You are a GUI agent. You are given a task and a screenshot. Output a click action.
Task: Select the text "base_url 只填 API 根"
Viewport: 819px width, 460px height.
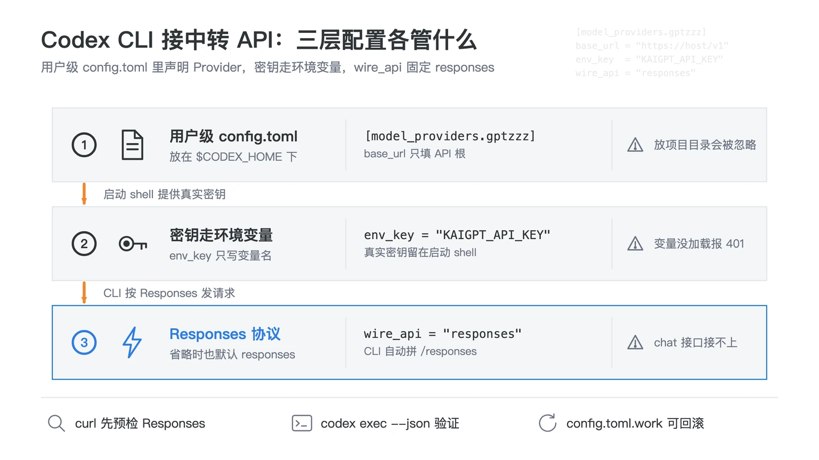(x=415, y=154)
